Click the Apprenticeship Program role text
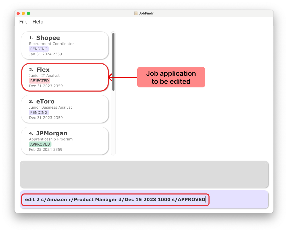Screen dimensions: 288x232 pyautogui.click(x=51, y=139)
